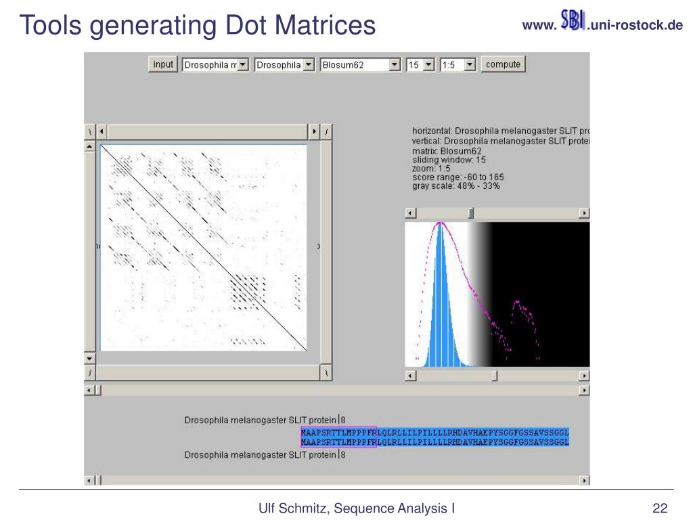Click left arrow of bottom horizontal scrollbar
The height and width of the screenshot is (520, 693).
tap(89, 480)
